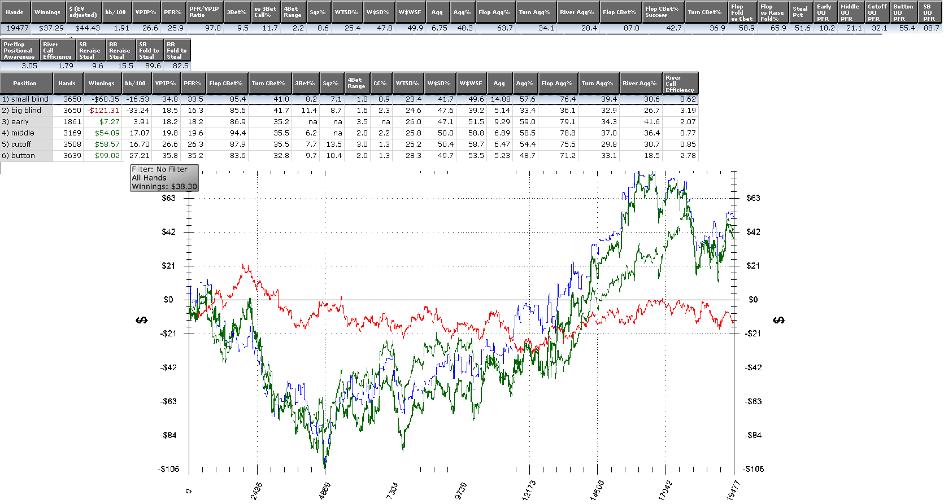The width and height of the screenshot is (944, 504).
Task: Click the Button UO PFR header
Action: (x=903, y=12)
